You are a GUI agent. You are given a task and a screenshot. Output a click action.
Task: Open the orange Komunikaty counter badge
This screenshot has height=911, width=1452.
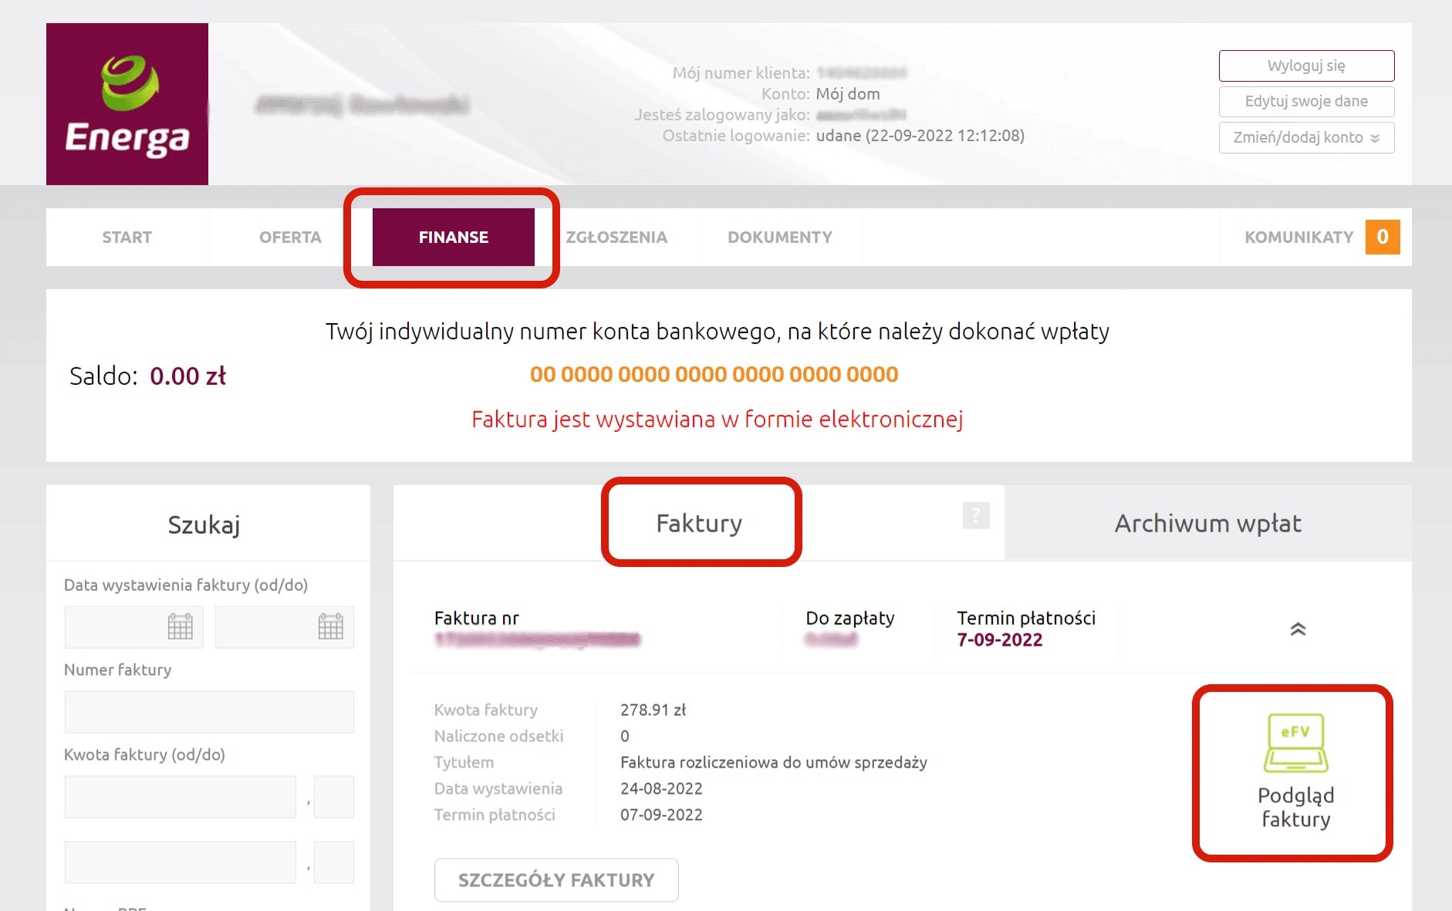click(x=1383, y=237)
